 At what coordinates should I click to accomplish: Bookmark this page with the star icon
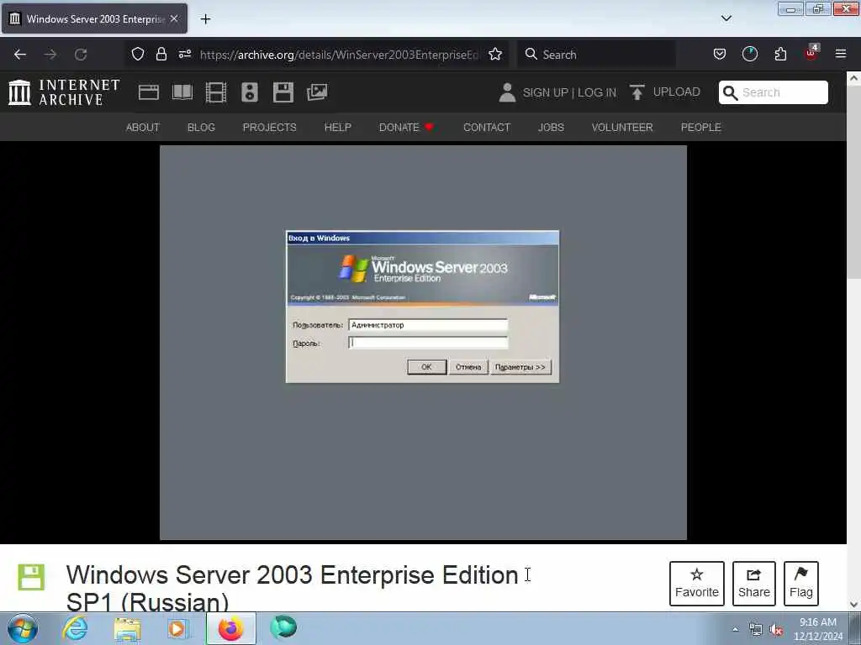(x=495, y=54)
